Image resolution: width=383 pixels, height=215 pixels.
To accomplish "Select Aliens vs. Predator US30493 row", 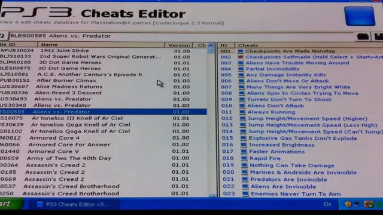I will click(104, 99).
